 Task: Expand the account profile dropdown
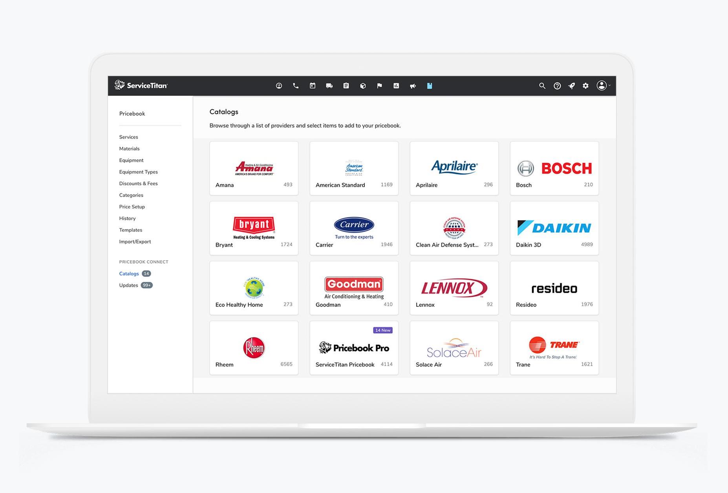point(603,85)
